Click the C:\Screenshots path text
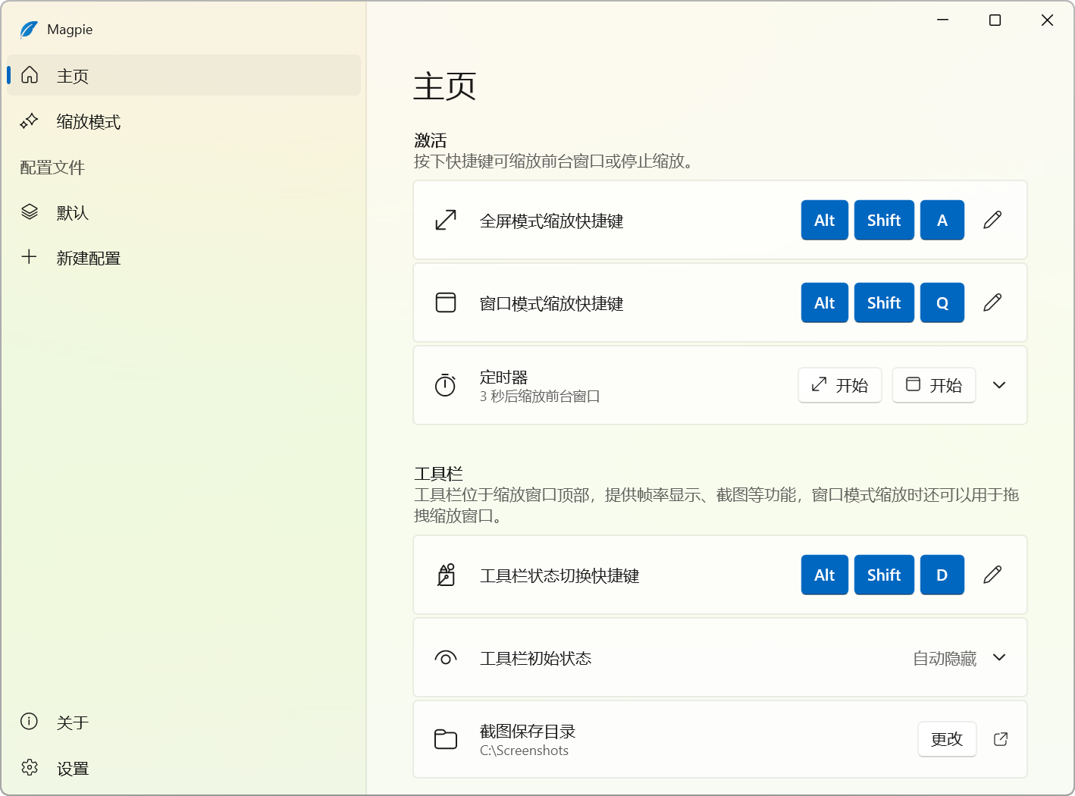Screen dimensions: 1075x796 click(524, 751)
